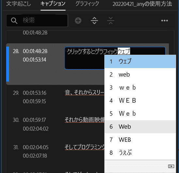The width and height of the screenshot is (179, 173).
Task: Choose IME candidate 1 ウェブ
Action: point(140,62)
